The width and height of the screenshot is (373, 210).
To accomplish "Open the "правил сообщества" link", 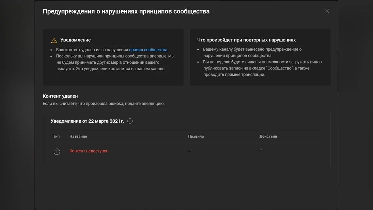I will tap(148, 49).
